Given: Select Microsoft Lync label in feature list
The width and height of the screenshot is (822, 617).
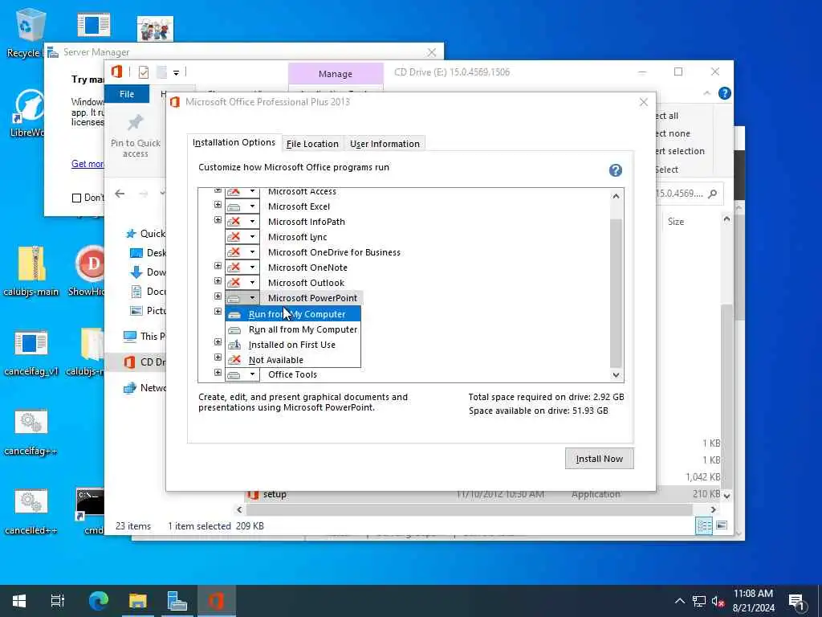Looking at the screenshot, I should click(297, 237).
